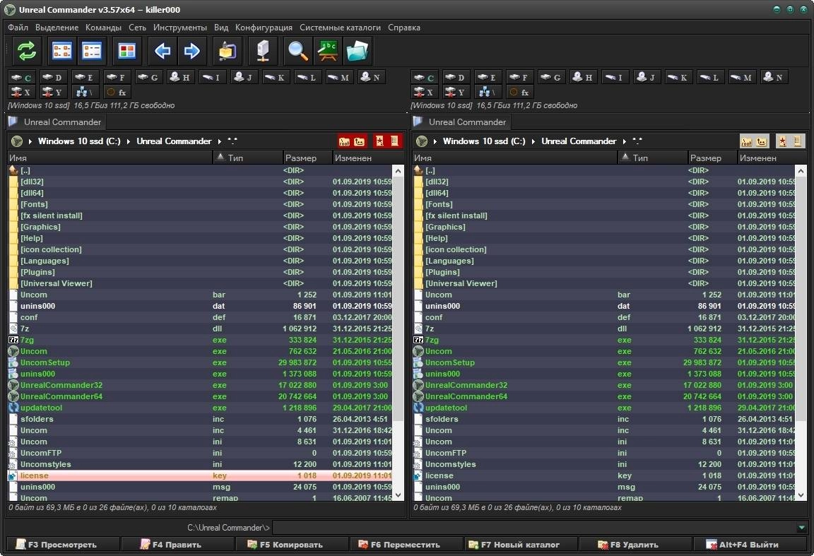Expand arrow after Unreal Commander in right path
This screenshot has width=814, height=556.
[x=625, y=141]
